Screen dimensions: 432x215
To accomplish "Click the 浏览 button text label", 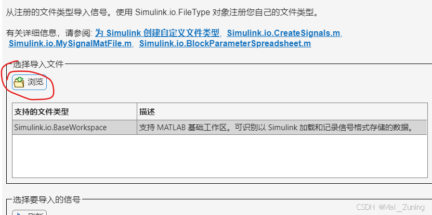I will (35, 82).
